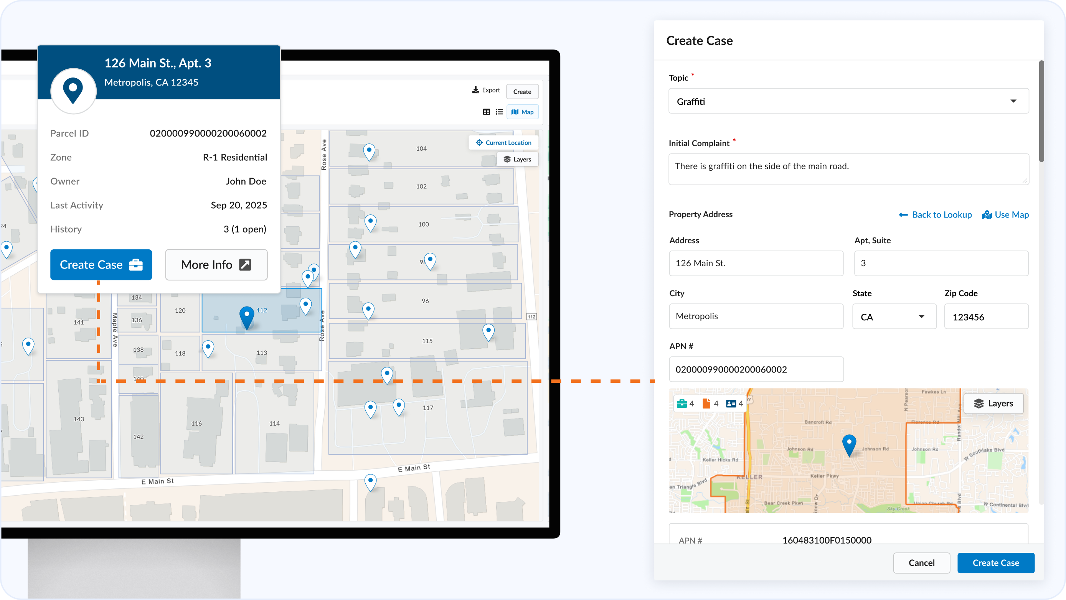Open Layers on the large map

coord(517,159)
